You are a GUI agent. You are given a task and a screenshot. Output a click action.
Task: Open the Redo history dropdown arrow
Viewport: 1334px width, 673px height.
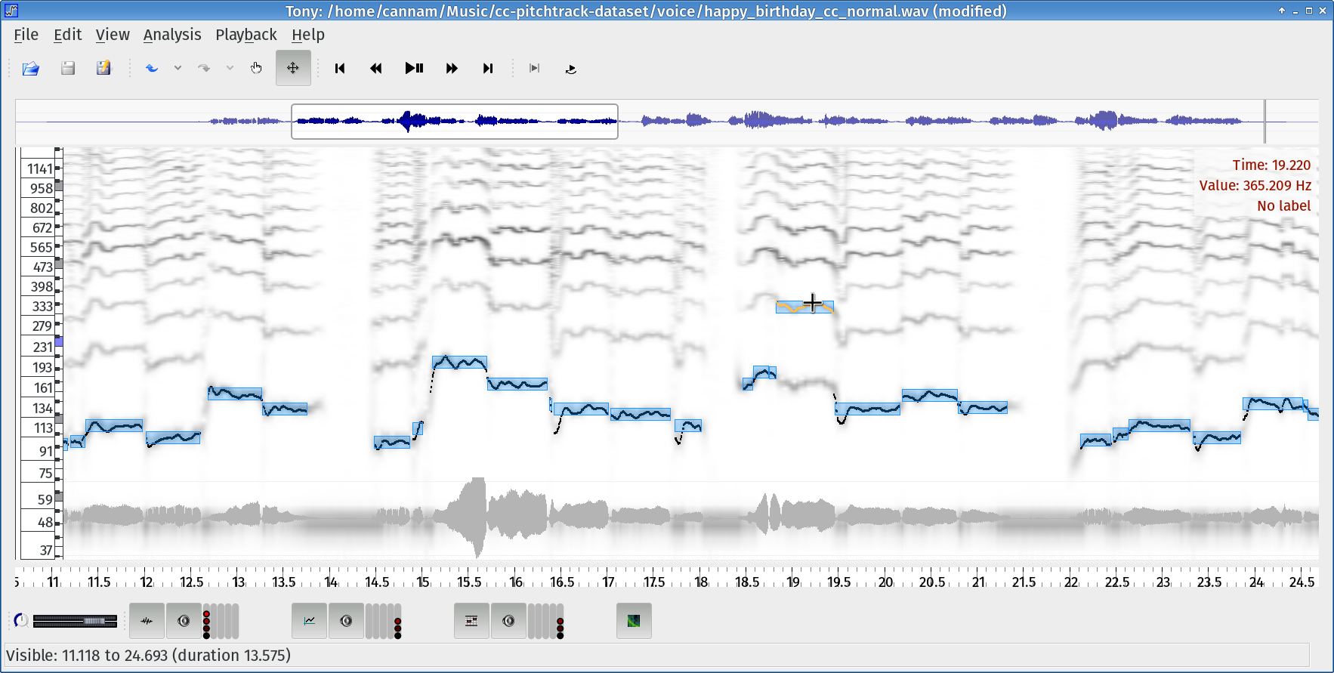230,69
